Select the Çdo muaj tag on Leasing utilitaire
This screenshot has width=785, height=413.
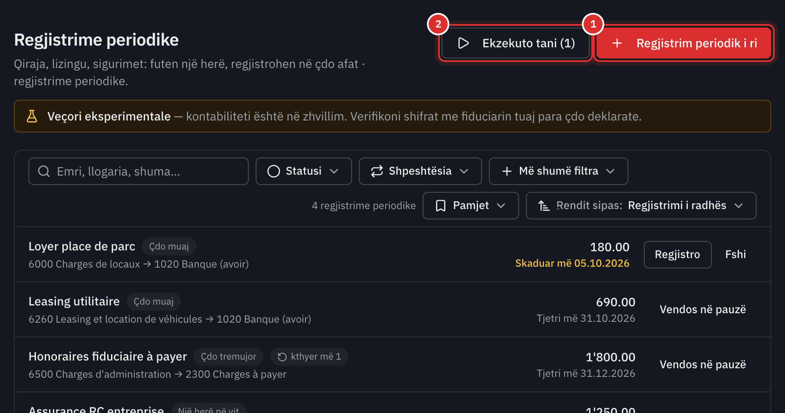point(154,302)
